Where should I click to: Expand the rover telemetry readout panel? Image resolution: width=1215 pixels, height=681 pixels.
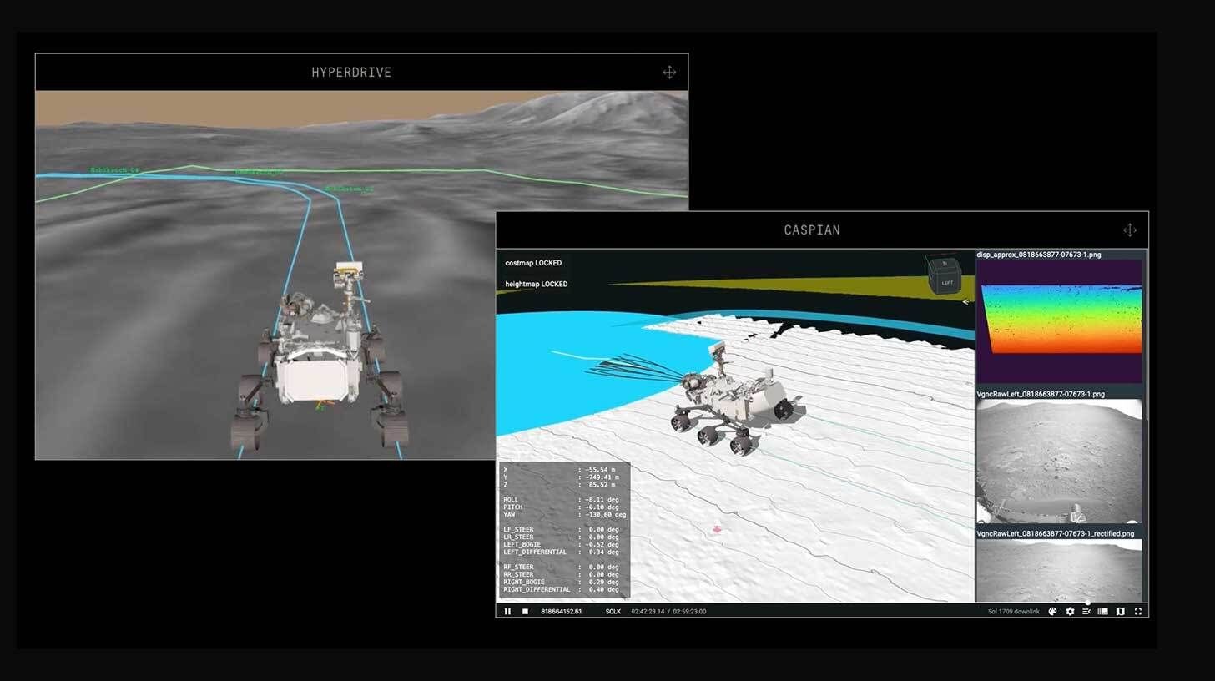coord(563,529)
